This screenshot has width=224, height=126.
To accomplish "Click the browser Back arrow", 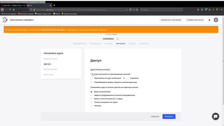I will pos(2,10).
